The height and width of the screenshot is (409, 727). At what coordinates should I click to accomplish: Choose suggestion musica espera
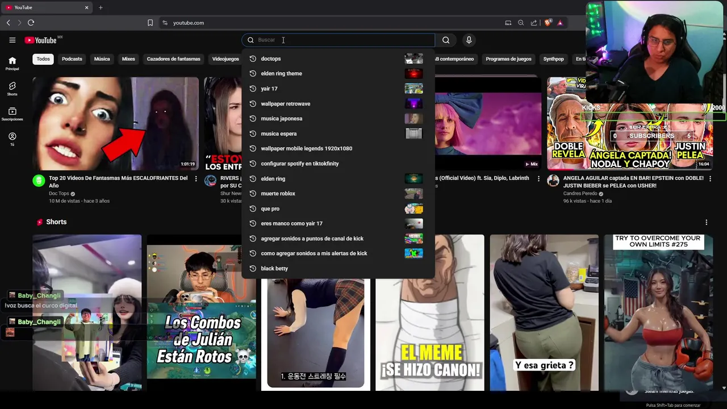[x=338, y=133]
